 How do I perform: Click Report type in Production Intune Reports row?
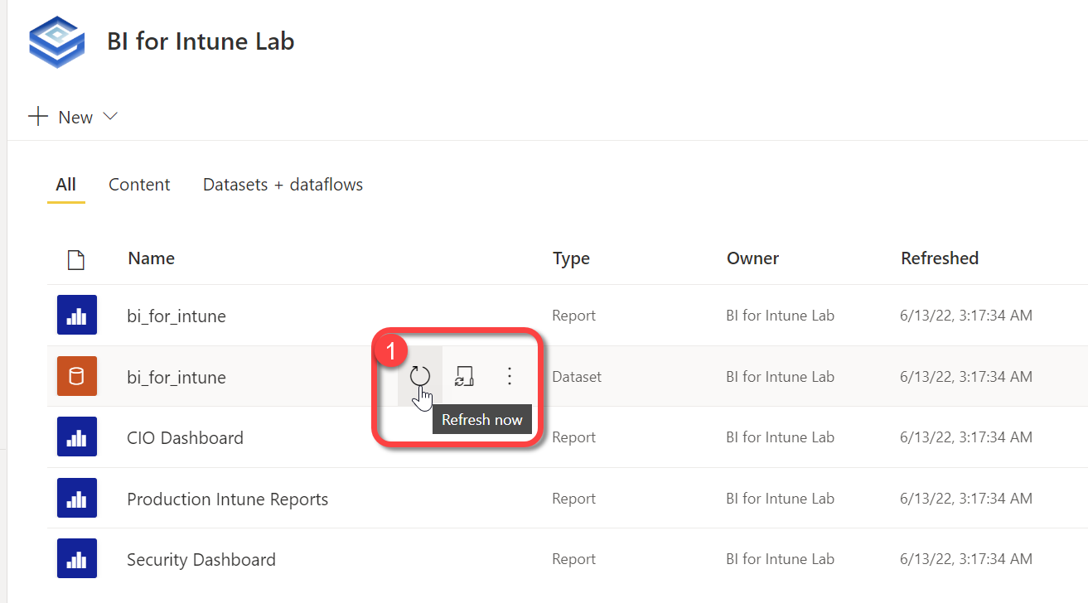(x=574, y=499)
